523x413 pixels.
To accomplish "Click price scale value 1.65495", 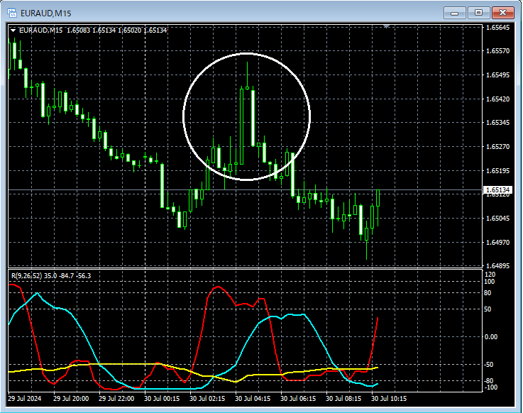I will coord(497,75).
